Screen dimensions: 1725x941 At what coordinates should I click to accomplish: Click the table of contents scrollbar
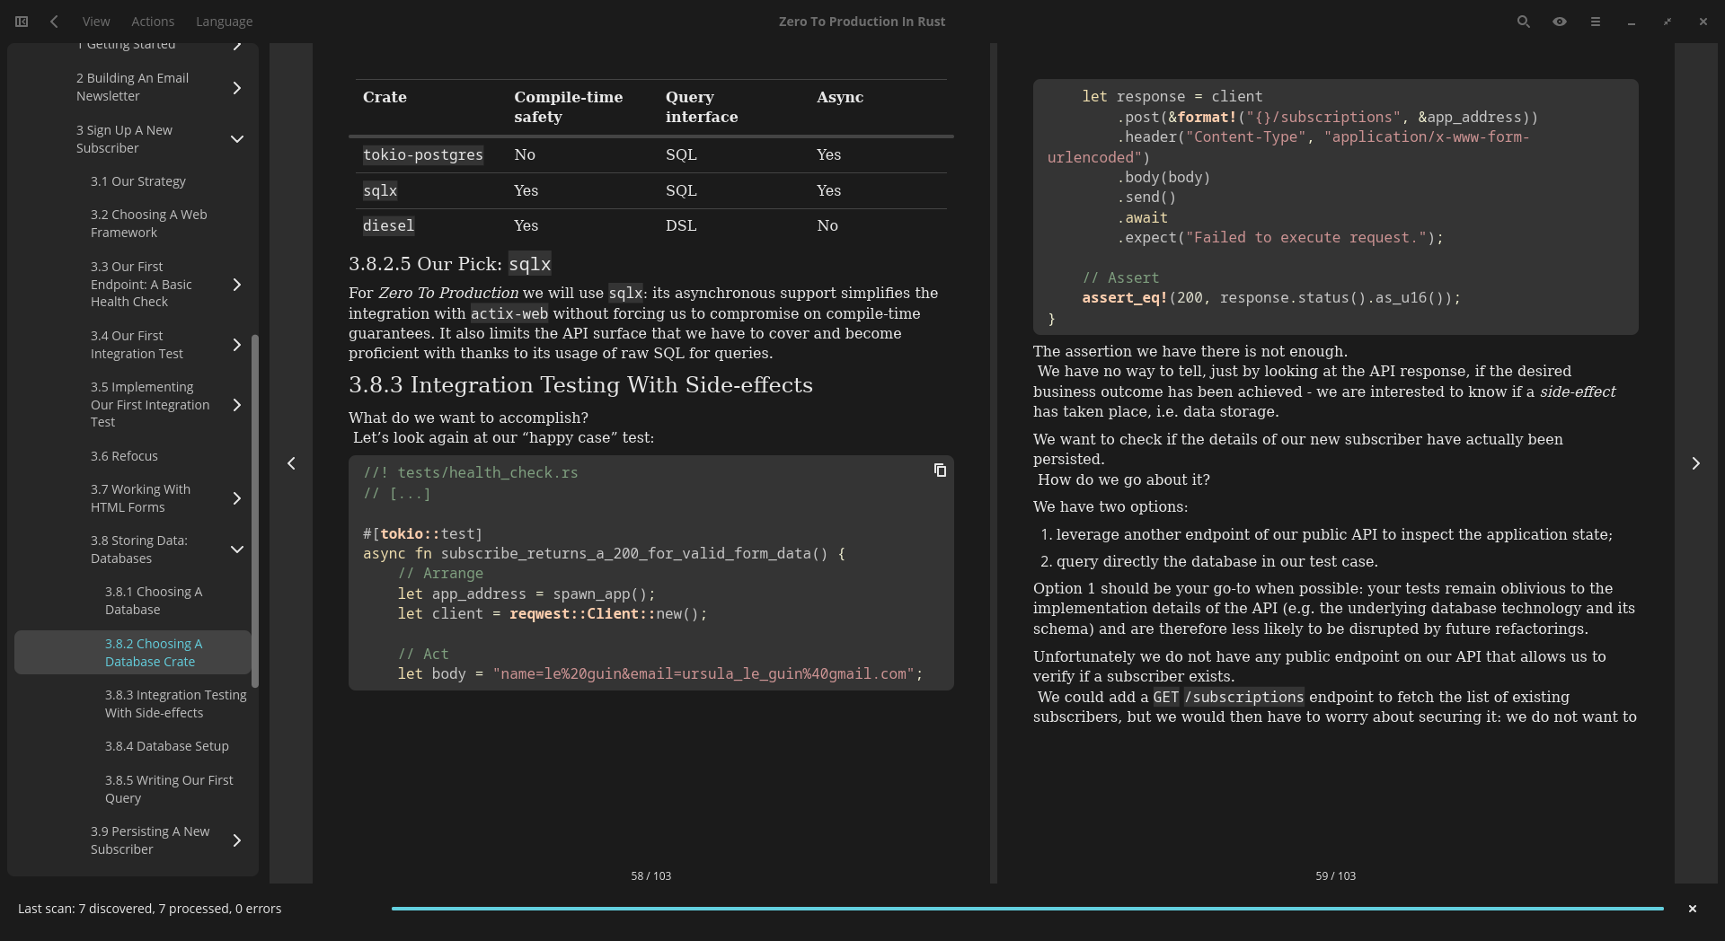coord(255,512)
